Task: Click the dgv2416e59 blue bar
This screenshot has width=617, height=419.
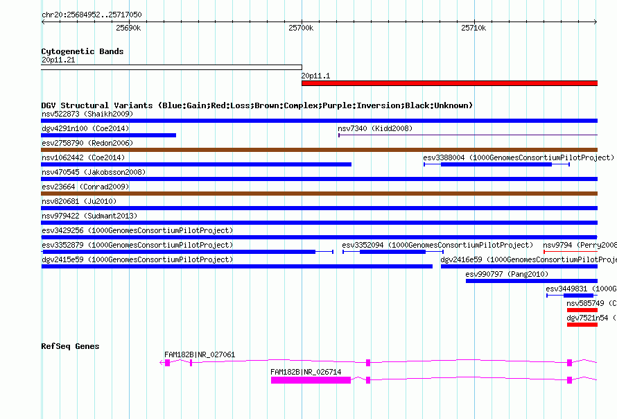Action: click(x=519, y=266)
